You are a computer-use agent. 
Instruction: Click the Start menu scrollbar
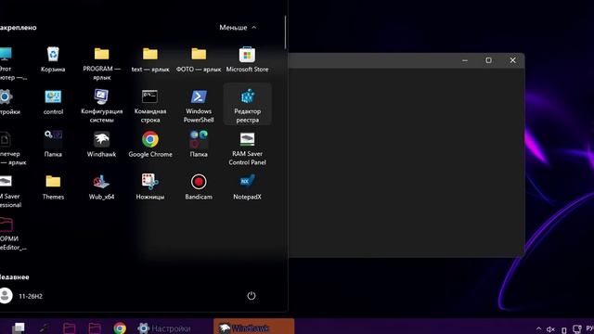285,32
